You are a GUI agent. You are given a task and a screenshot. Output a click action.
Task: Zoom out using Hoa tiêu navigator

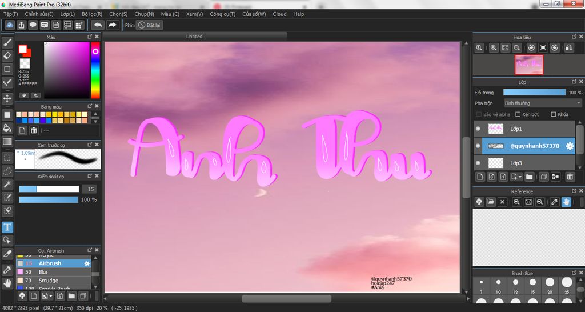(x=516, y=48)
